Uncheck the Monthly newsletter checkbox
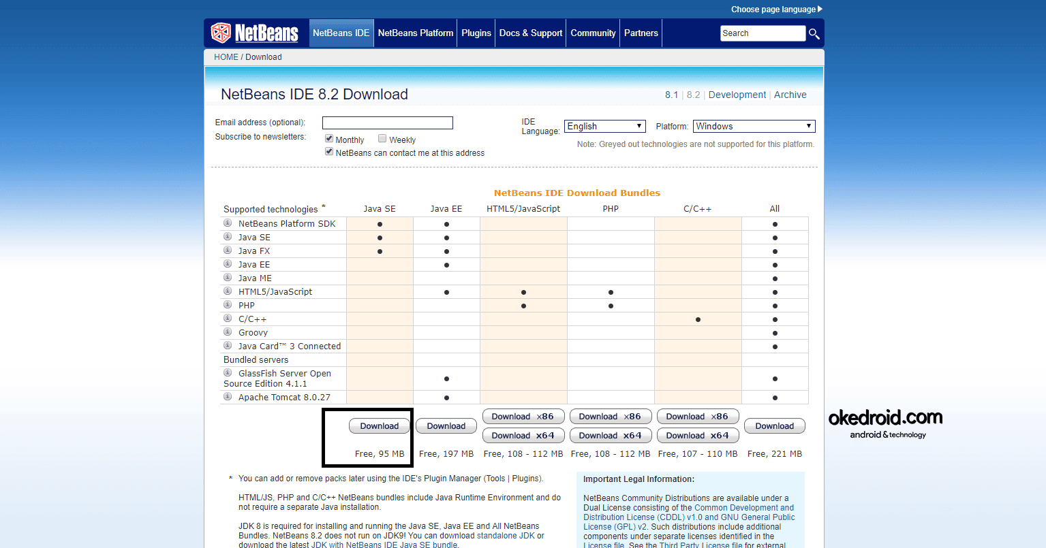This screenshot has width=1046, height=548. [x=329, y=138]
